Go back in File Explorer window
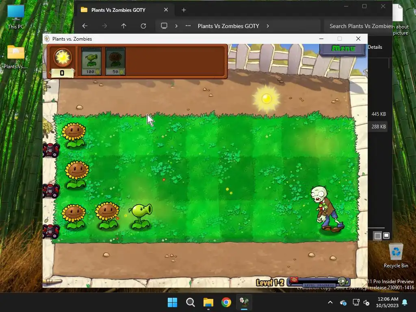The height and width of the screenshot is (312, 416). pos(85,26)
